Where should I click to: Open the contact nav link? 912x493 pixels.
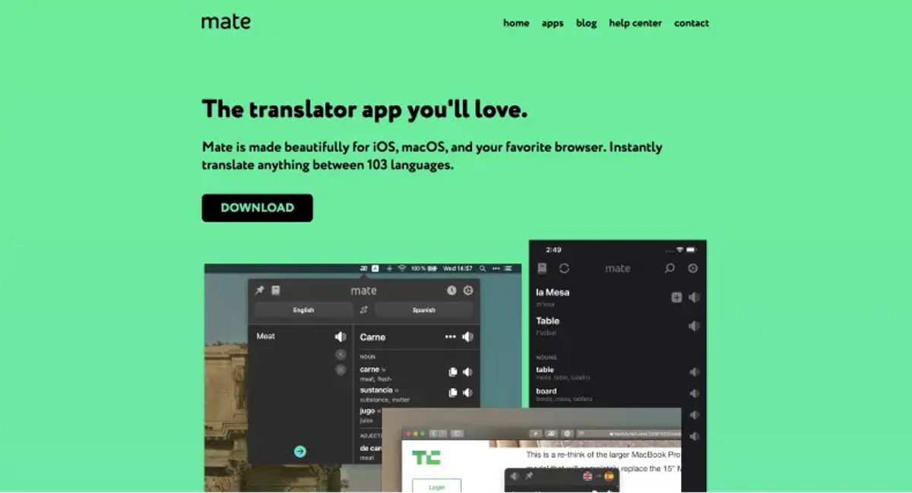692,23
